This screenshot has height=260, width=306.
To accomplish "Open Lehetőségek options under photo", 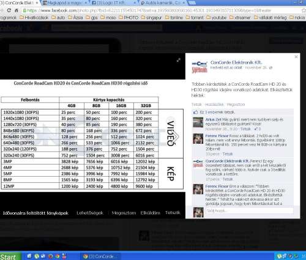I will 90,213.
